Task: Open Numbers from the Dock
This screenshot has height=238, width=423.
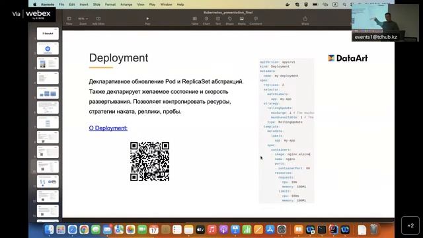Action: pyautogui.click(x=247, y=229)
